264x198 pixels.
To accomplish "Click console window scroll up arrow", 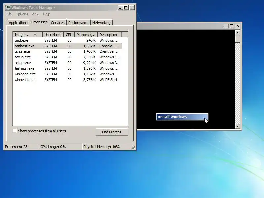I will 237,33.
